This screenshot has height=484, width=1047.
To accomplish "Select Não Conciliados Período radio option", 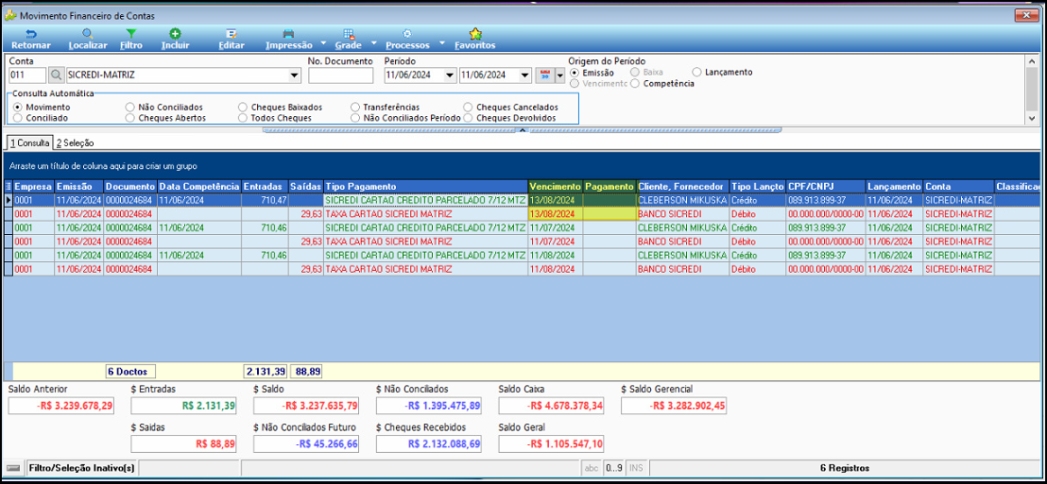I will click(355, 117).
